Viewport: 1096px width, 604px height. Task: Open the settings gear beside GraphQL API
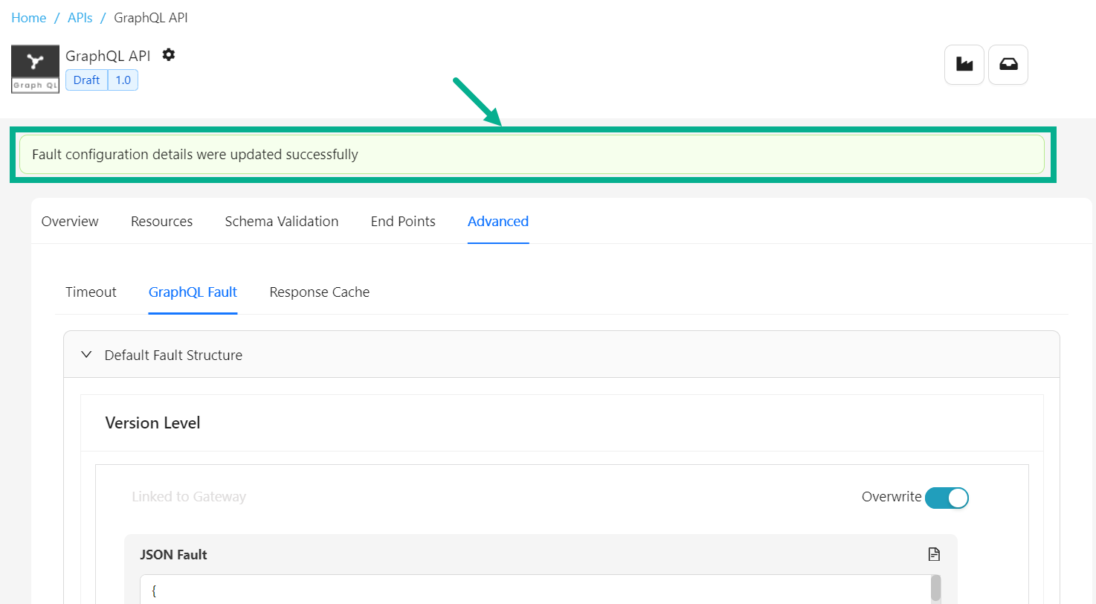(x=169, y=55)
